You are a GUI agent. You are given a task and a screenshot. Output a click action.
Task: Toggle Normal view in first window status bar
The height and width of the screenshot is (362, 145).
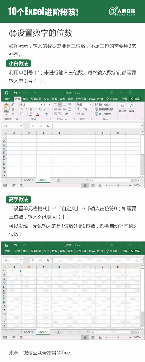point(85,185)
